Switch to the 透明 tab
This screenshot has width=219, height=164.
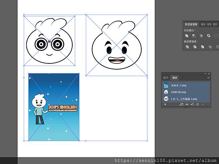tap(215, 24)
